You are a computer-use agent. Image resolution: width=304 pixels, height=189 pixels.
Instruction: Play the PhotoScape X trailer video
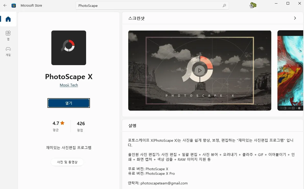point(200,70)
